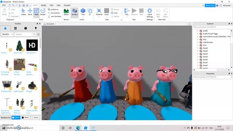This screenshot has height=131, width=233.
Task: Open the Models category dropdown
Action: point(7,34)
